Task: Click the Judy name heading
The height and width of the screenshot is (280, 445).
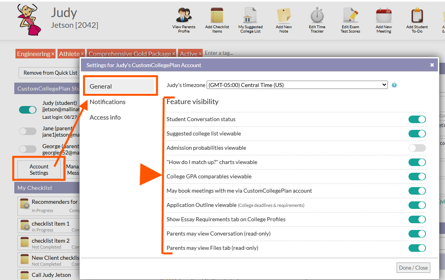Action: [x=64, y=13]
